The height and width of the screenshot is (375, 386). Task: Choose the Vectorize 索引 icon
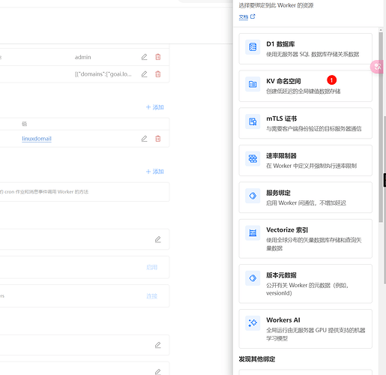pos(253,233)
